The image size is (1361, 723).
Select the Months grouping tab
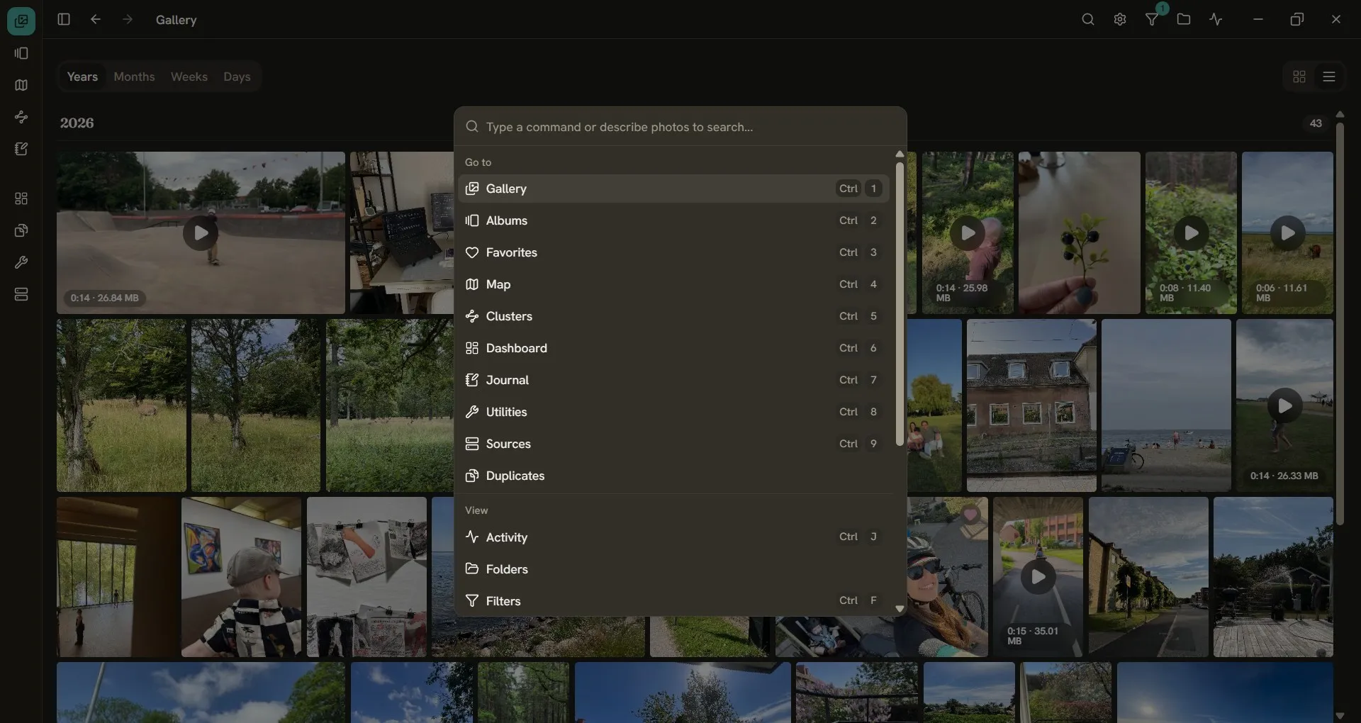(134, 77)
